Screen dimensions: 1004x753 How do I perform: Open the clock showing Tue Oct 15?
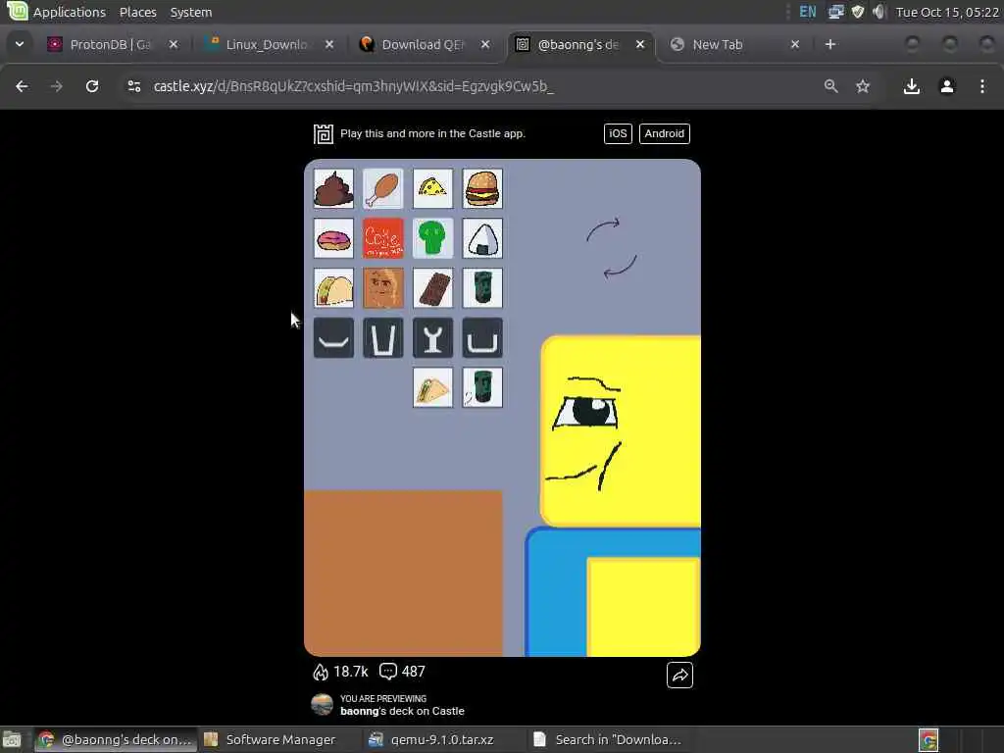coord(947,12)
